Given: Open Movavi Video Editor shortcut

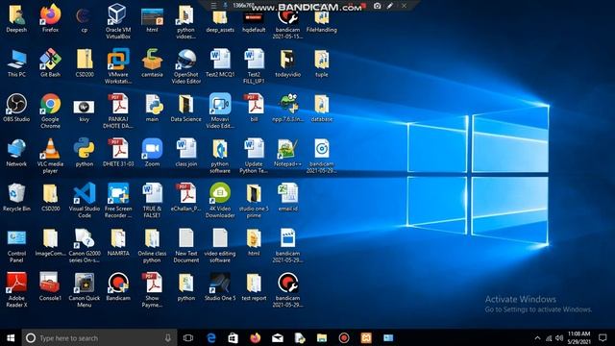Looking at the screenshot, I should 220,111.
